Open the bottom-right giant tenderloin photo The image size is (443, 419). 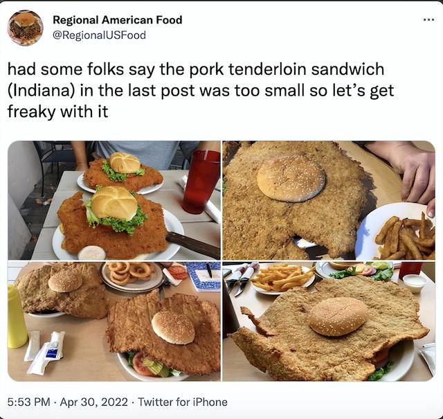click(329, 321)
